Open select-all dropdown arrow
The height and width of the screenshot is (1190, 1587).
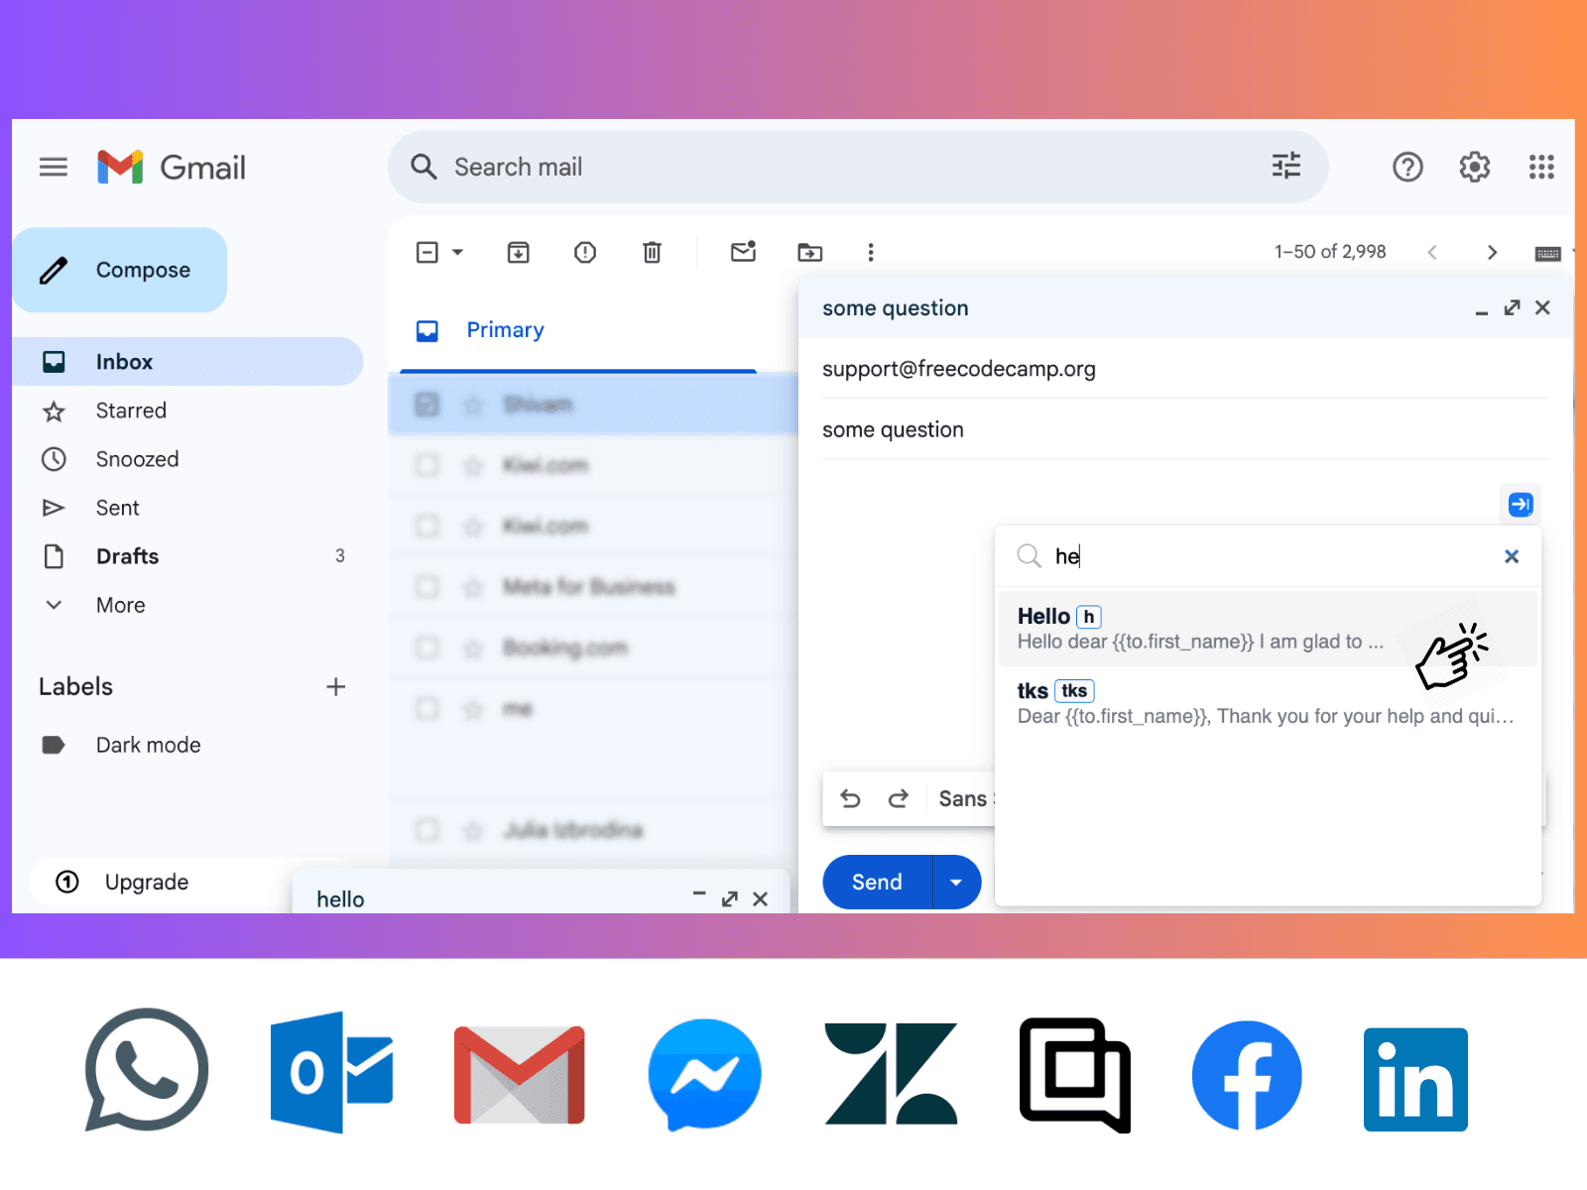(x=457, y=252)
